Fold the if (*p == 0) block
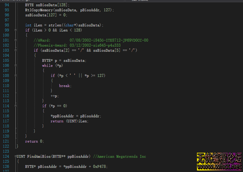This screenshot has height=172, width=243. pyautogui.click(x=15, y=106)
